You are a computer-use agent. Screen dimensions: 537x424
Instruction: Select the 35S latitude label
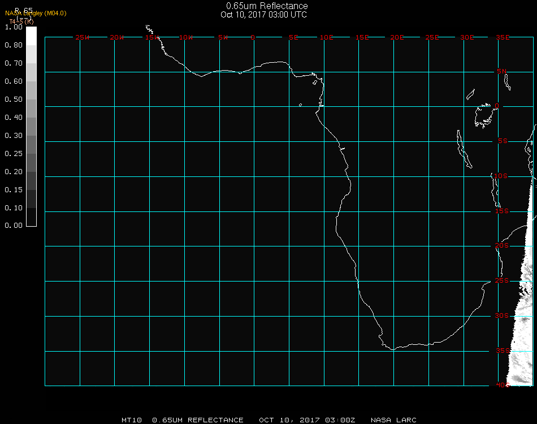pos(503,351)
